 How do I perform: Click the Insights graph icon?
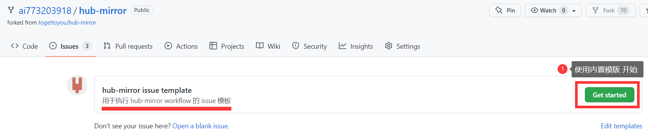pos(343,46)
